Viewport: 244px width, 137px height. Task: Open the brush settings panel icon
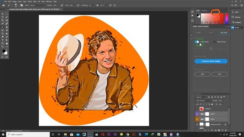22,5
